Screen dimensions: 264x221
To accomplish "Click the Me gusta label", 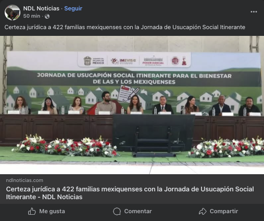I will click(x=52, y=211).
